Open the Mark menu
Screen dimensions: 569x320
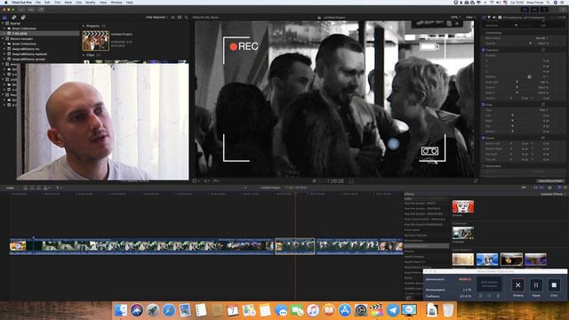tap(68, 2)
